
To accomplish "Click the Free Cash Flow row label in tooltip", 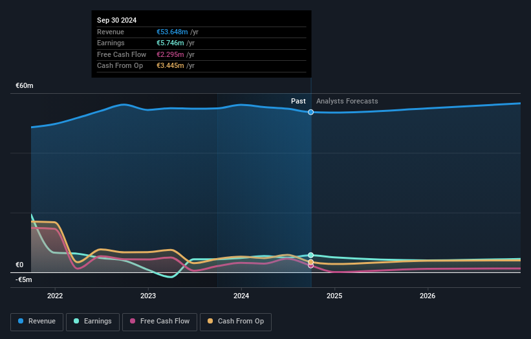I will [x=122, y=54].
